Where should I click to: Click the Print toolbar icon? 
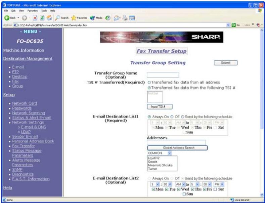point(125,18)
